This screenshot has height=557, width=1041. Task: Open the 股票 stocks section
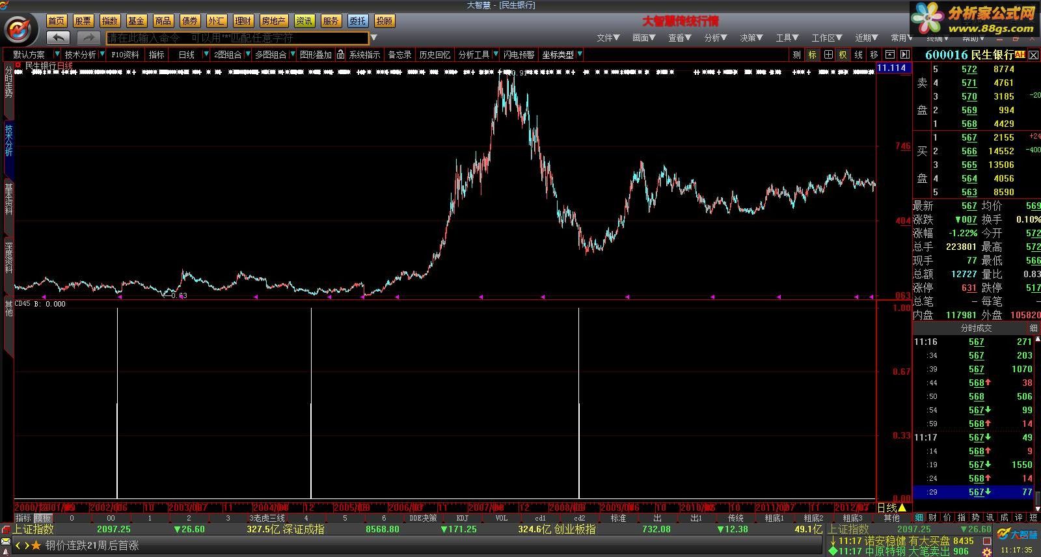[x=83, y=21]
